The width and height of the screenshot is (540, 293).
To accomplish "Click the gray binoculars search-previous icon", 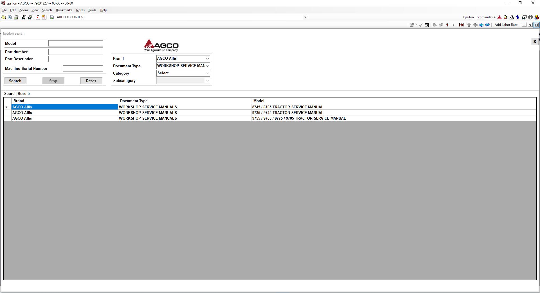I will tap(435, 25).
